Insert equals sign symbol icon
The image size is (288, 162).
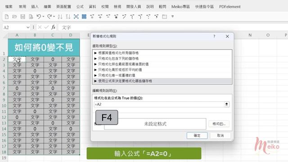click(x=92, y=17)
